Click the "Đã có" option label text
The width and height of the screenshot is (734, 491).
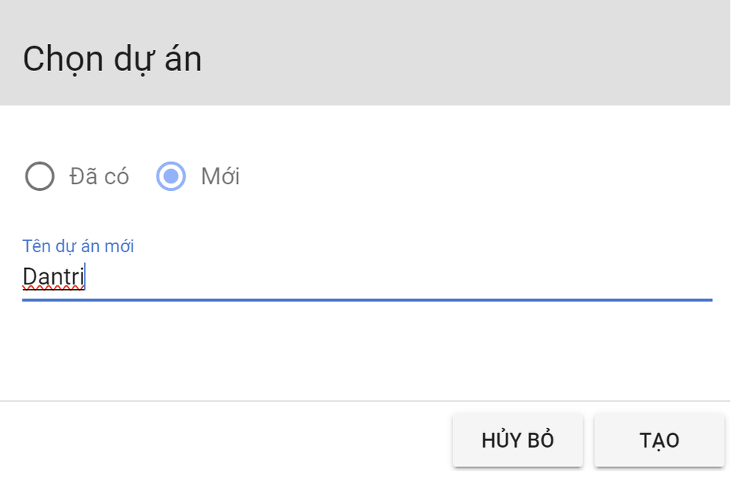tap(99, 177)
